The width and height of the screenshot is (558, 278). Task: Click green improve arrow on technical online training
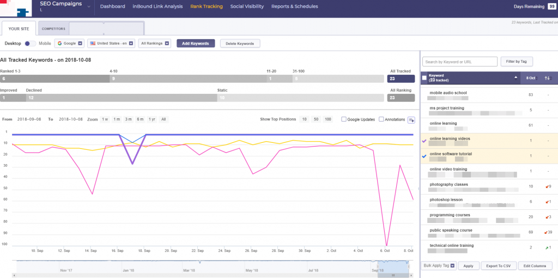(x=546, y=247)
